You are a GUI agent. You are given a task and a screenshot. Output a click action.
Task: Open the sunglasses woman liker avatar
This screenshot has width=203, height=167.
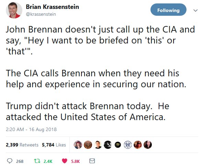tap(138, 145)
